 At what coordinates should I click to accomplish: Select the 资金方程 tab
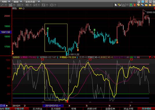tap(128, 109)
